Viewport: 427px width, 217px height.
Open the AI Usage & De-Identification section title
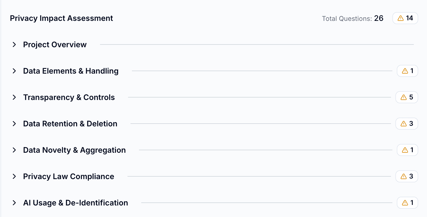[x=76, y=203]
